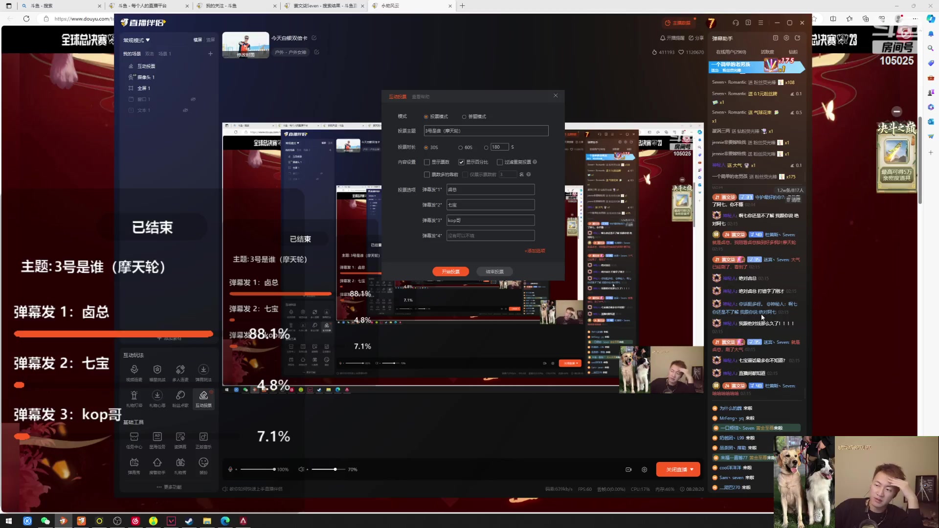Open Windows Start button
Screen dimensions: 939x528
[x=8, y=521]
